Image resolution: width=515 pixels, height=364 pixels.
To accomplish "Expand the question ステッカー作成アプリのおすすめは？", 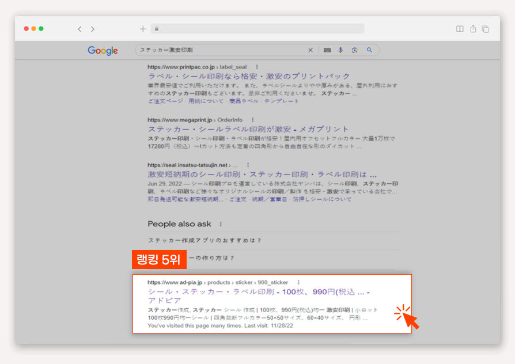I will pos(273,241).
